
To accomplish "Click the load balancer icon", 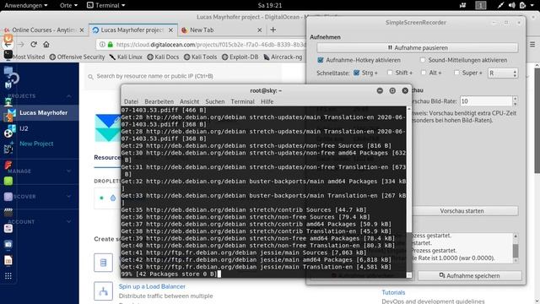I will (x=103, y=291).
